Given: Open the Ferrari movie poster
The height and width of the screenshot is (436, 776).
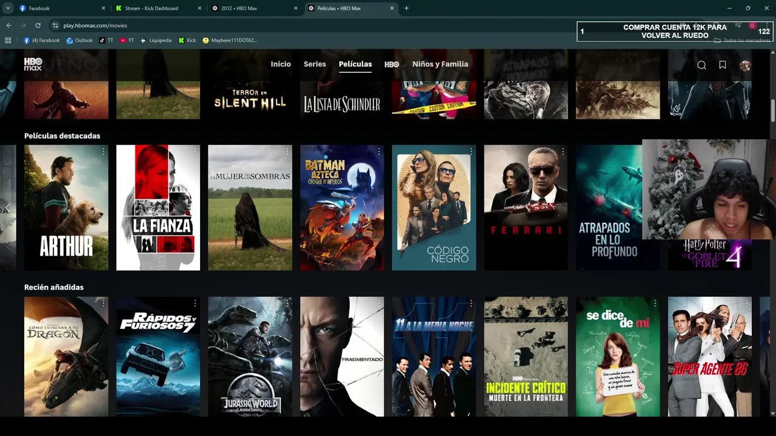Looking at the screenshot, I should point(526,208).
